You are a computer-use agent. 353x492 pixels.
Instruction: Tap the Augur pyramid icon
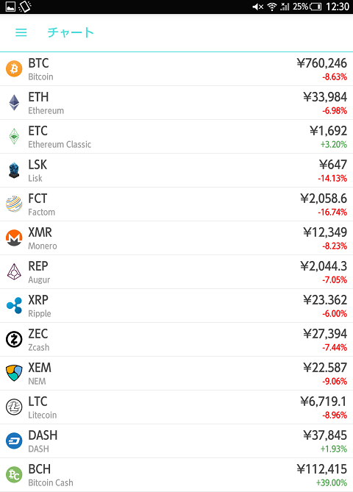[14, 271]
